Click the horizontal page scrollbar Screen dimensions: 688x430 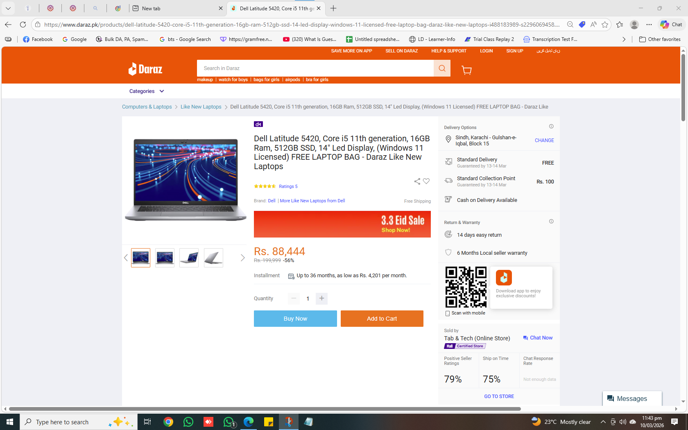[265, 409]
